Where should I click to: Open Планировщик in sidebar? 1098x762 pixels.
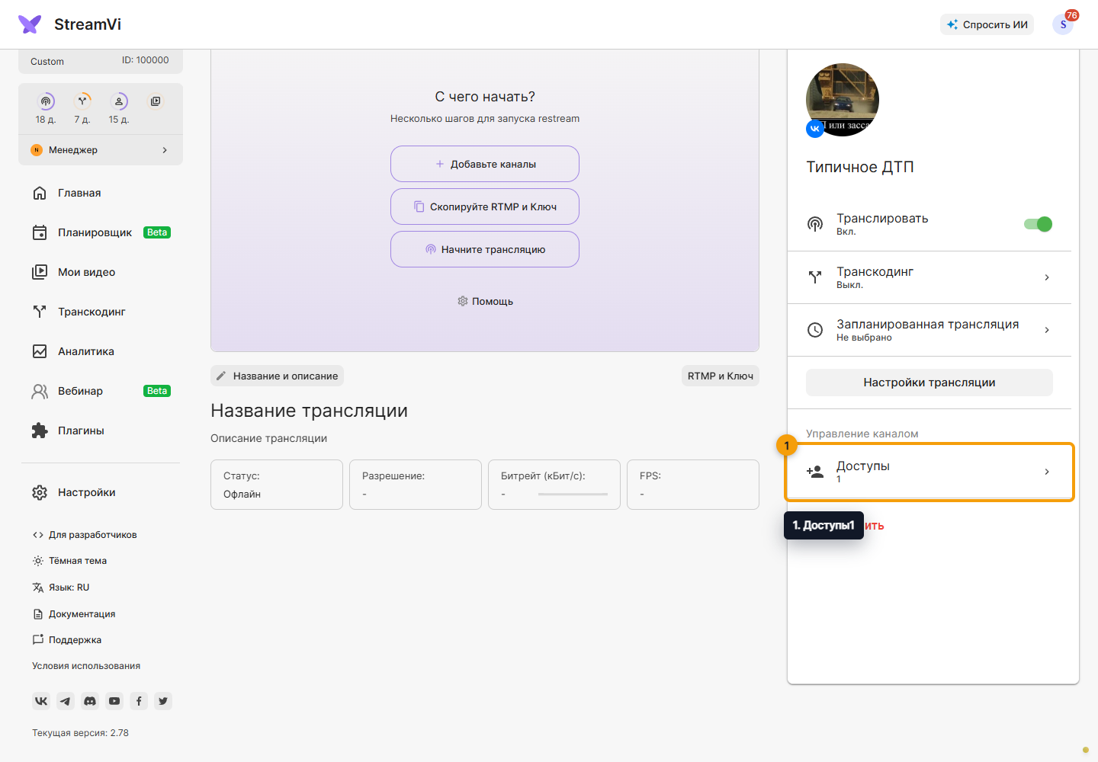(101, 232)
